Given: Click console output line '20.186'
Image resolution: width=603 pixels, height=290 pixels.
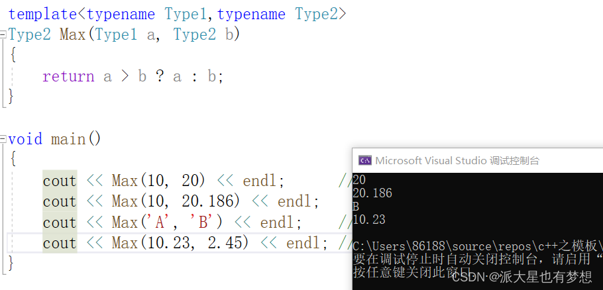Looking at the screenshot, I should click(x=372, y=193).
